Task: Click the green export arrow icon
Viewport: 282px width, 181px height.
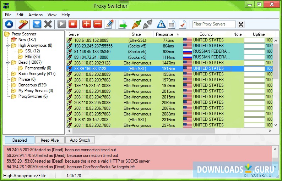Action: click(x=123, y=24)
